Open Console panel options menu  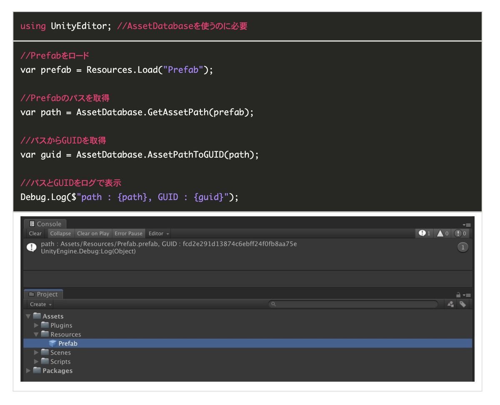[x=467, y=225]
